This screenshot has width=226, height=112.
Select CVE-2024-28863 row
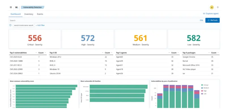tap(28, 73)
